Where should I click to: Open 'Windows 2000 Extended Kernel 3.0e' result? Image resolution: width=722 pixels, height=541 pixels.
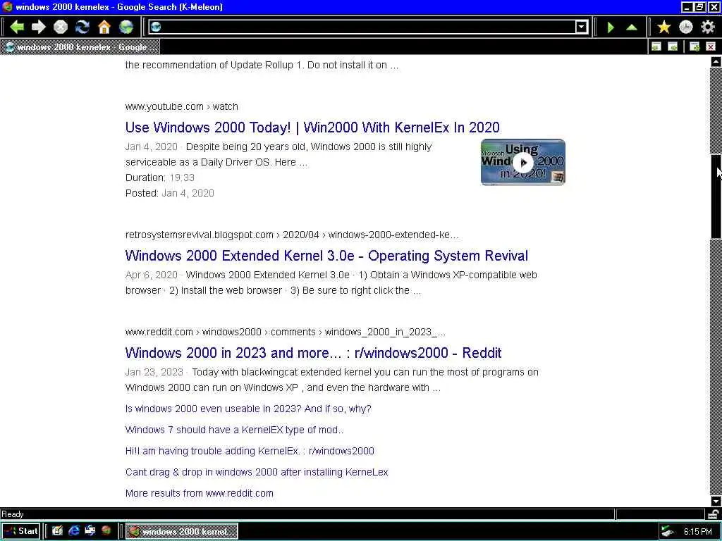(x=326, y=256)
